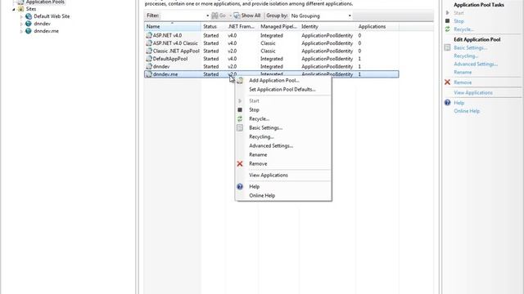
Task: Click the ASP.NET v4.0 Classic pool icon
Action: 149,43
